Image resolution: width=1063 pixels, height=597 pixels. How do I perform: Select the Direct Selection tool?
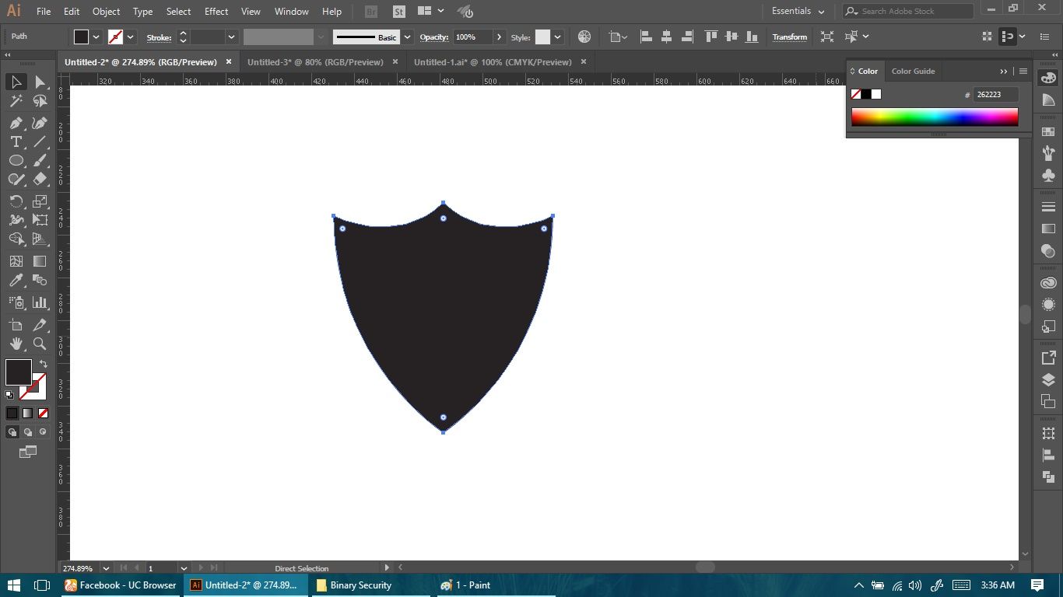pos(40,82)
